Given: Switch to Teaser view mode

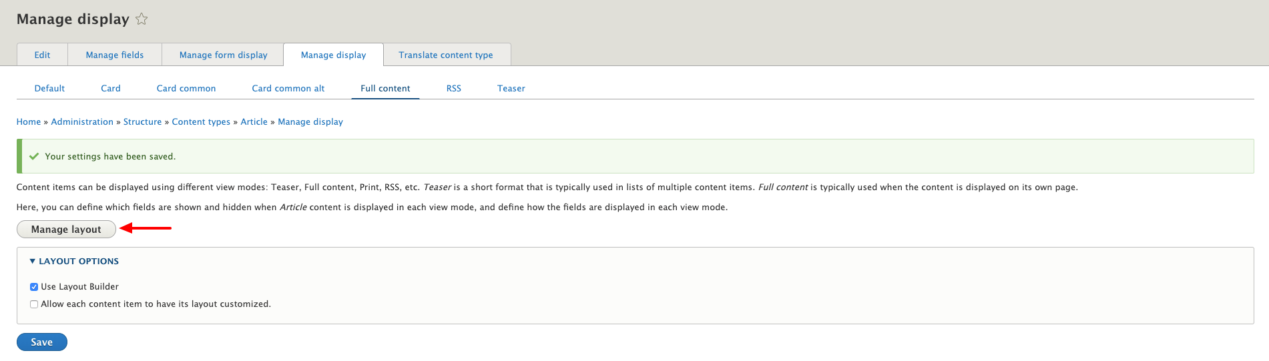Looking at the screenshot, I should click(511, 88).
